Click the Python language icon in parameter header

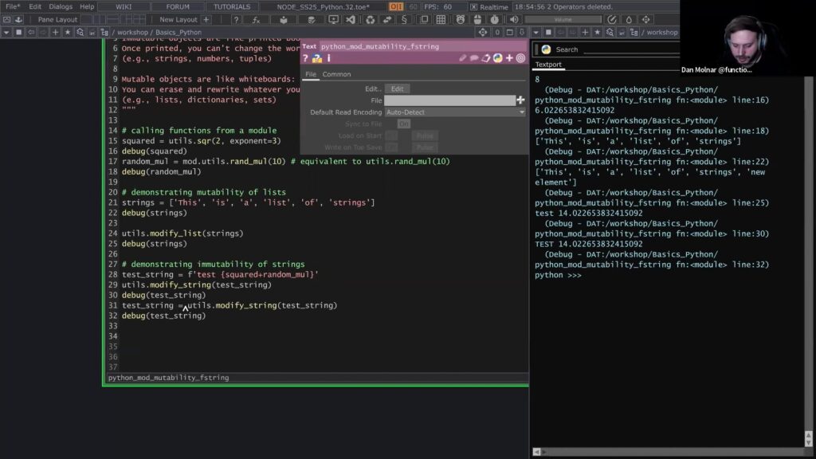point(497,58)
